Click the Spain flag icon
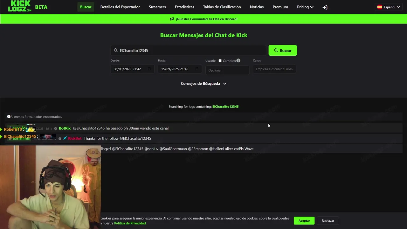The image size is (407, 229). pos(380,7)
